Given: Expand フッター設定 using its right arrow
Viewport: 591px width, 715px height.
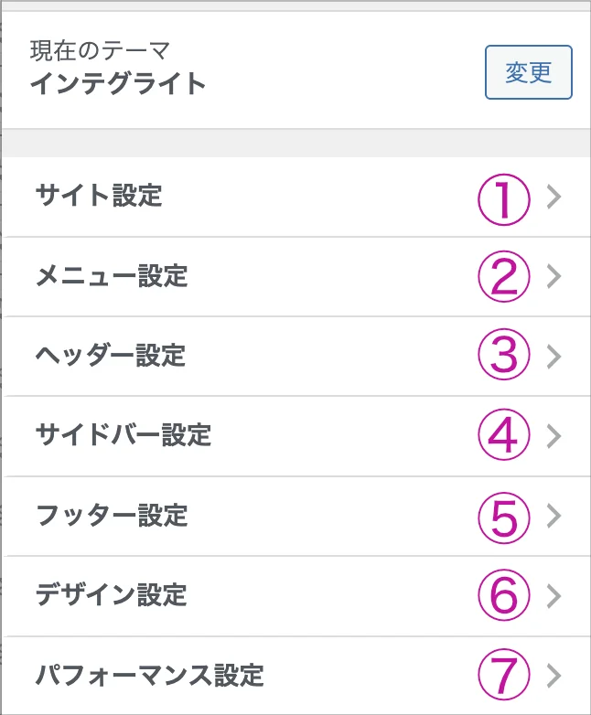Looking at the screenshot, I should (x=553, y=516).
